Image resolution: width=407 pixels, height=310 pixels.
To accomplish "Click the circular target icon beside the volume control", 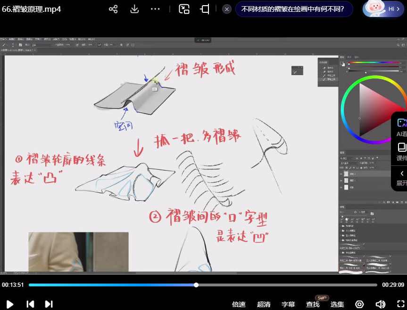I will [x=359, y=304].
